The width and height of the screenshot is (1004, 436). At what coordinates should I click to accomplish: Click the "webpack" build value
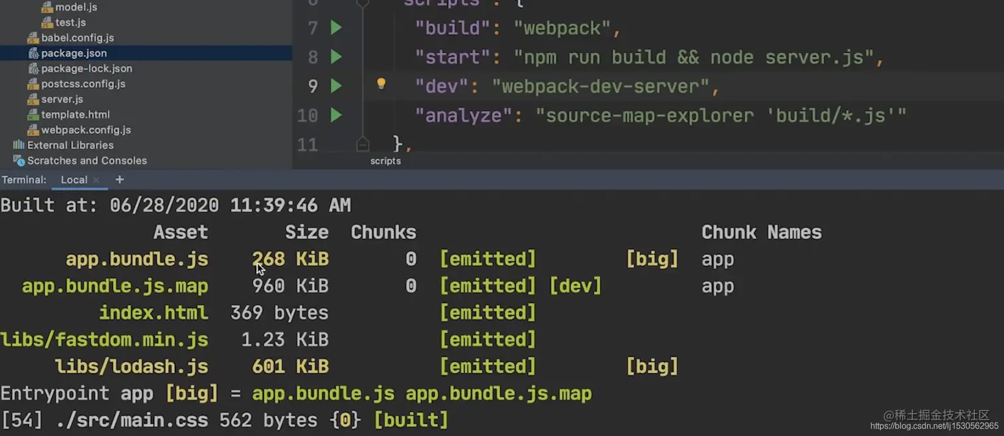click(562, 28)
